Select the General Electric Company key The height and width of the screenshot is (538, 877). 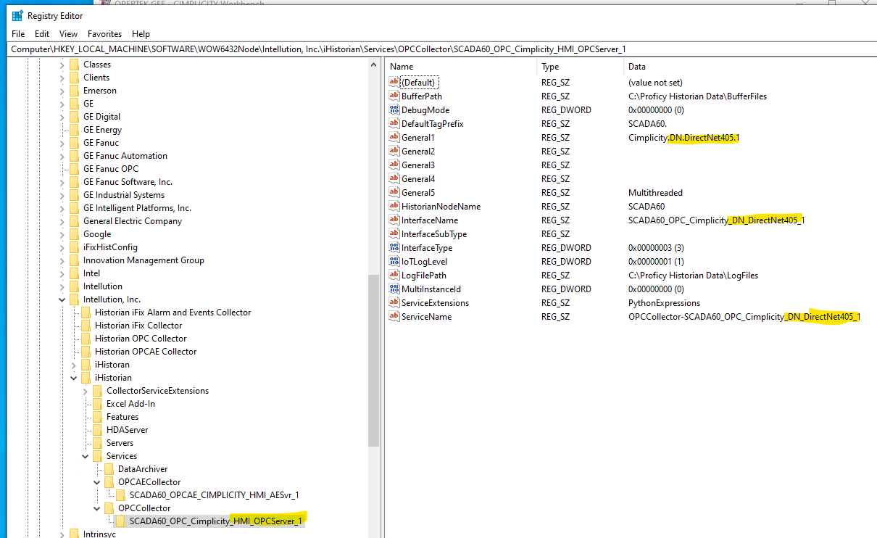[x=133, y=221]
